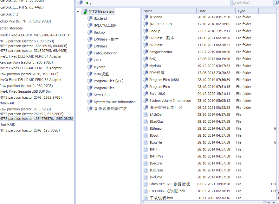Click horizontal scrollbar right arrow in file list
The width and height of the screenshot is (279, 204).
click(274, 202)
